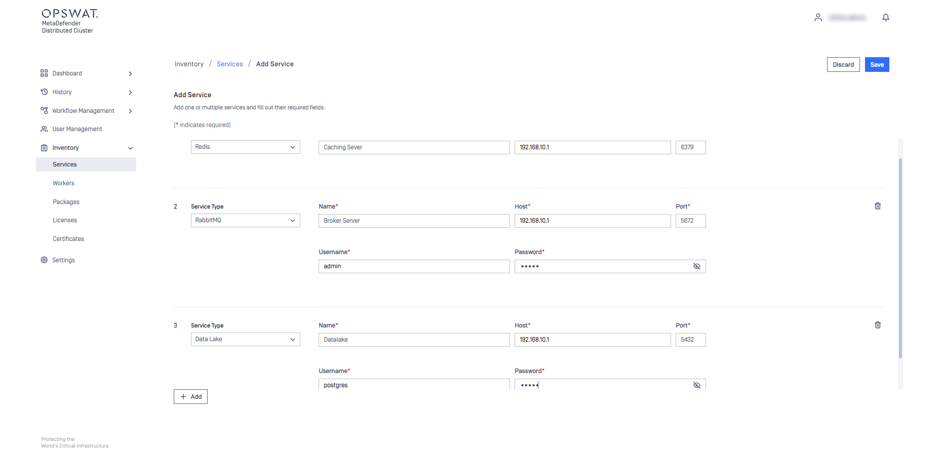Open Workers in the sidebar
This screenshot has height=450, width=942.
tap(64, 183)
